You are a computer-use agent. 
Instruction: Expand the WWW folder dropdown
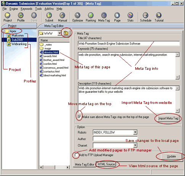(x=59, y=33)
